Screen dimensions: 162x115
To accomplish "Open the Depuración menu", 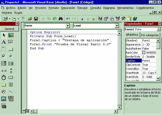I will point(68,8).
